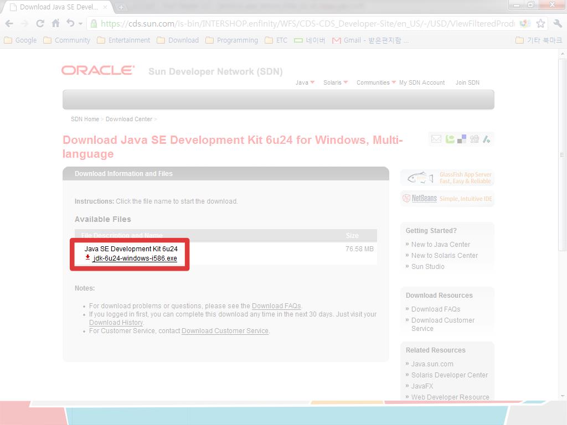Click the green Technorati share icon
The image size is (567, 425).
click(450, 139)
